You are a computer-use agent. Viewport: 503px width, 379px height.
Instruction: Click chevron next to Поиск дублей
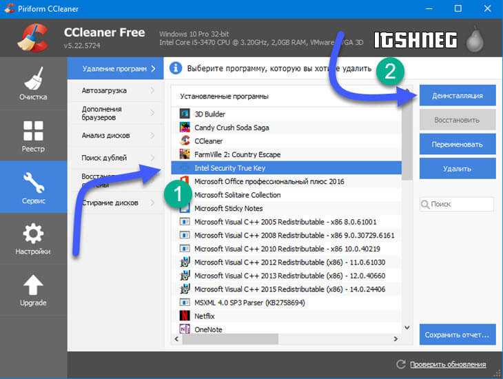(152, 158)
